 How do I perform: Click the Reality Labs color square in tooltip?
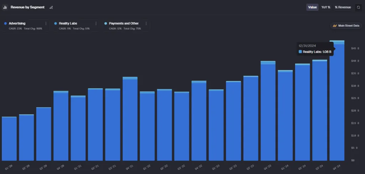(300, 52)
